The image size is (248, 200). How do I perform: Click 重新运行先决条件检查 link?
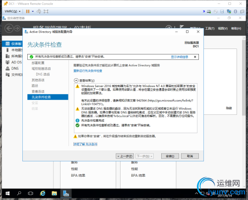[88, 71]
